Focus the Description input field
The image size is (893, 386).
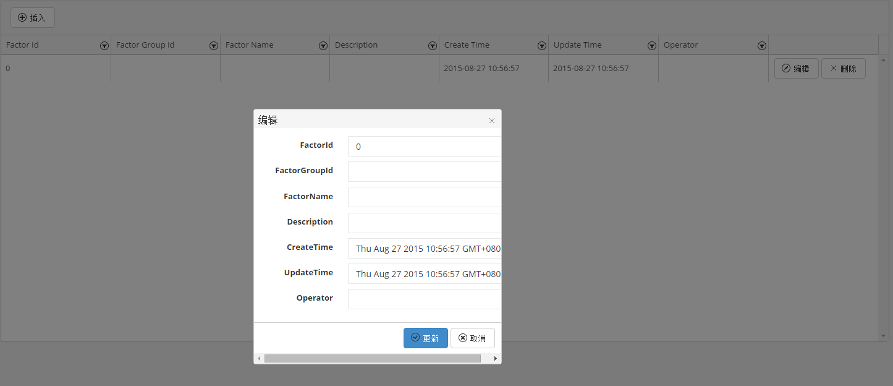tap(425, 223)
